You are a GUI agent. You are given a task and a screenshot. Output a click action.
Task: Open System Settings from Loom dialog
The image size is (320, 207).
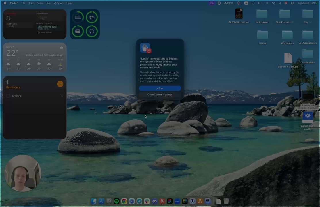coord(160,95)
